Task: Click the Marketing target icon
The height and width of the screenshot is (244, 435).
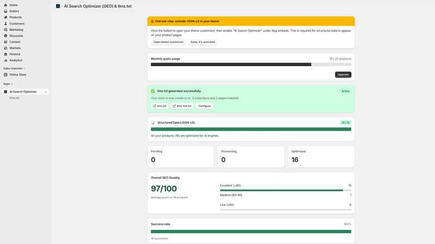Action: [x=5, y=30]
